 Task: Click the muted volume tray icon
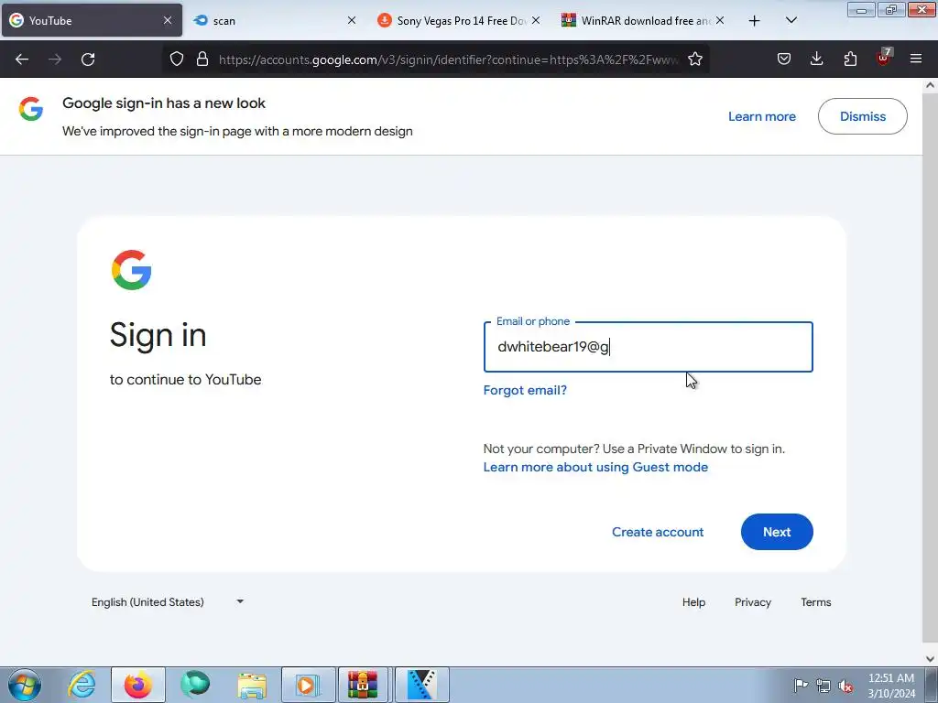tap(845, 686)
